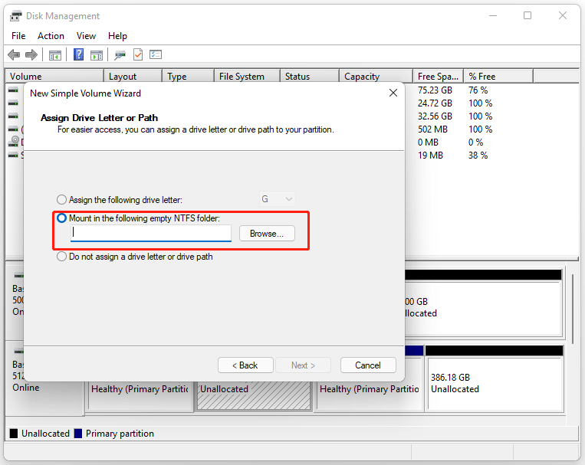585x465 pixels.
Task: Open the blue Help question mark icon
Action: pyautogui.click(x=78, y=55)
